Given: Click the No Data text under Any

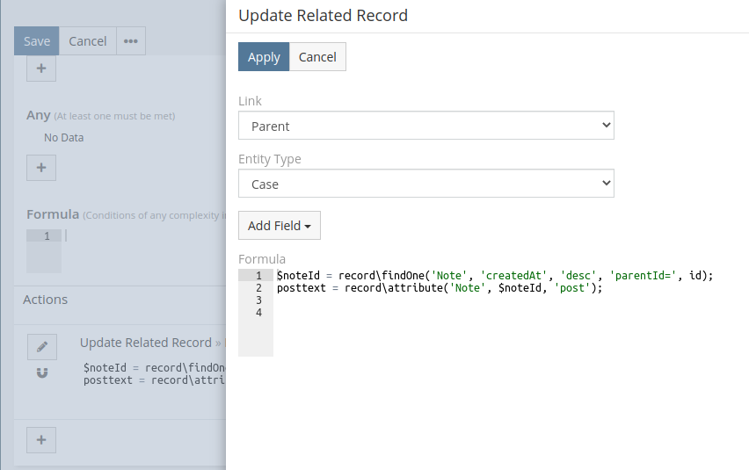Looking at the screenshot, I should point(64,138).
